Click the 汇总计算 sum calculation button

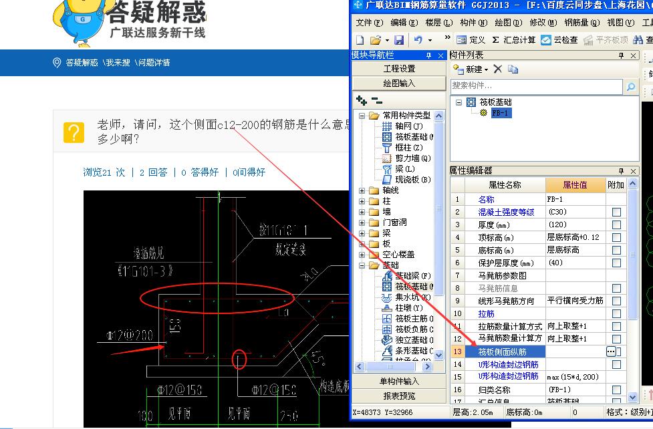[x=513, y=40]
